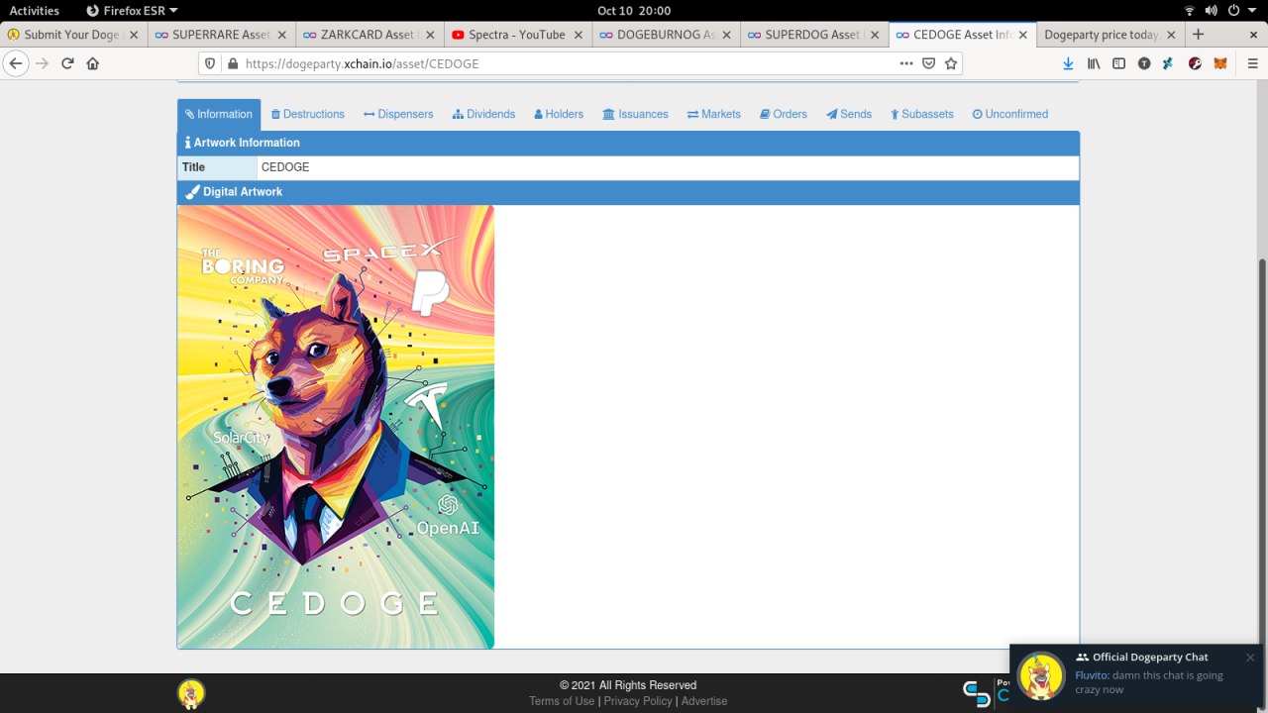Click the Terms of Use link
The height and width of the screenshot is (713, 1268).
pos(562,701)
